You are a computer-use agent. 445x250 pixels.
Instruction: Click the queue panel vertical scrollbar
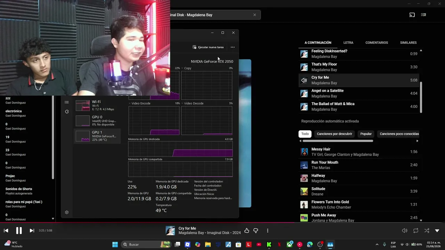421,97
